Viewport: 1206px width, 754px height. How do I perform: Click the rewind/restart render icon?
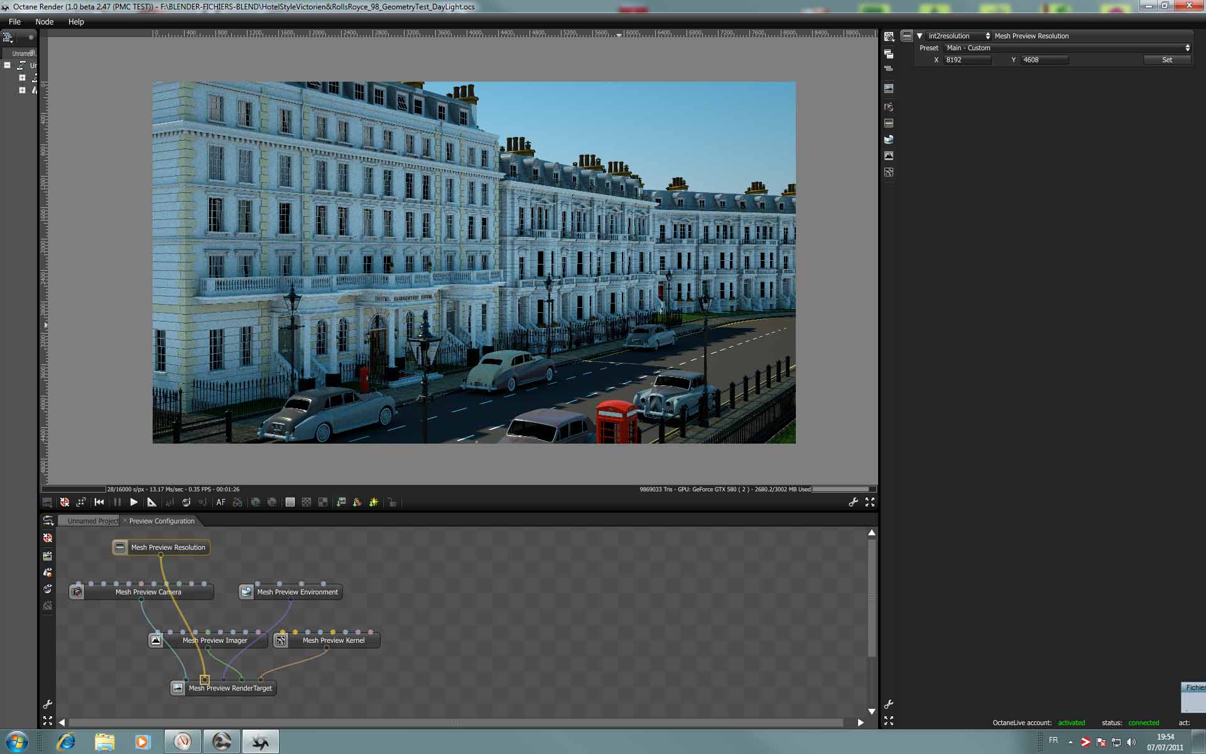click(x=99, y=502)
